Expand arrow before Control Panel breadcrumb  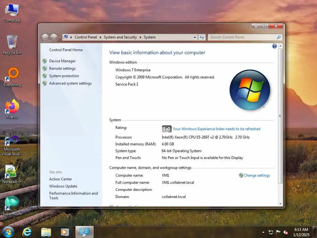(x=71, y=37)
